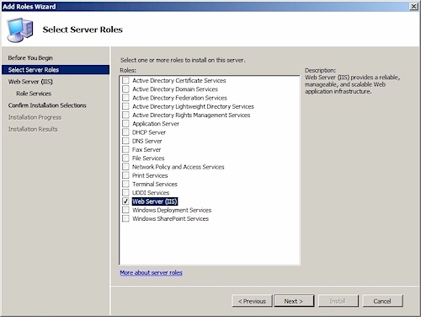Open More about server roles link
Screen dimensions: 421x317
pos(151,272)
